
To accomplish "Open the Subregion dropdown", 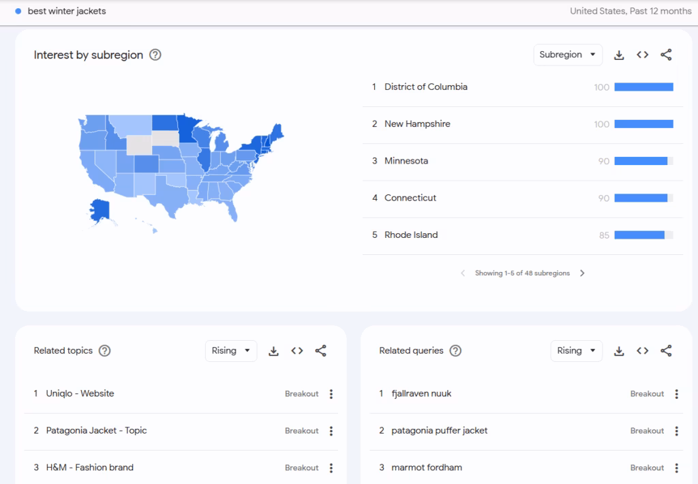I will coord(568,55).
